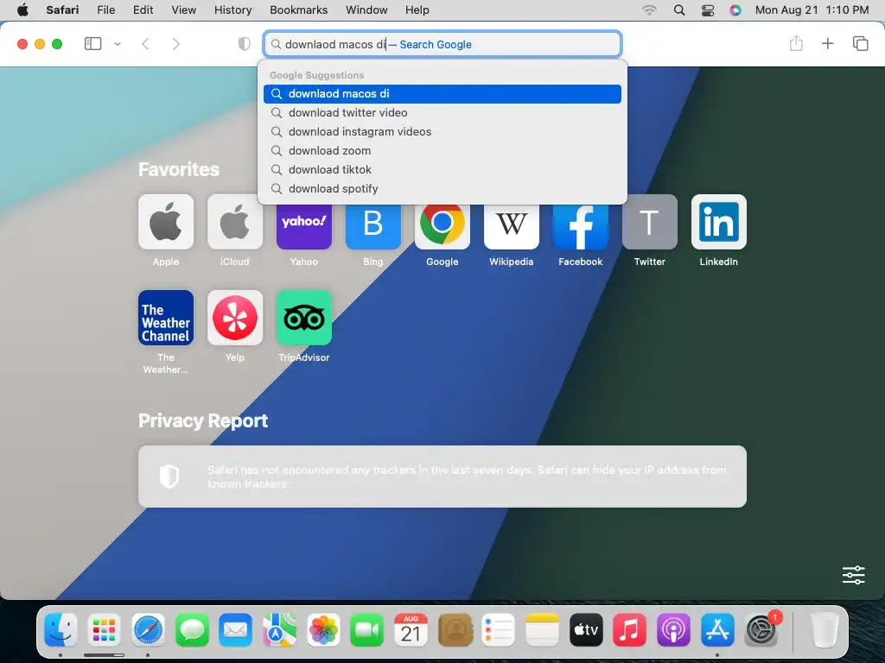Open the Window menu
885x663 pixels.
click(x=366, y=9)
